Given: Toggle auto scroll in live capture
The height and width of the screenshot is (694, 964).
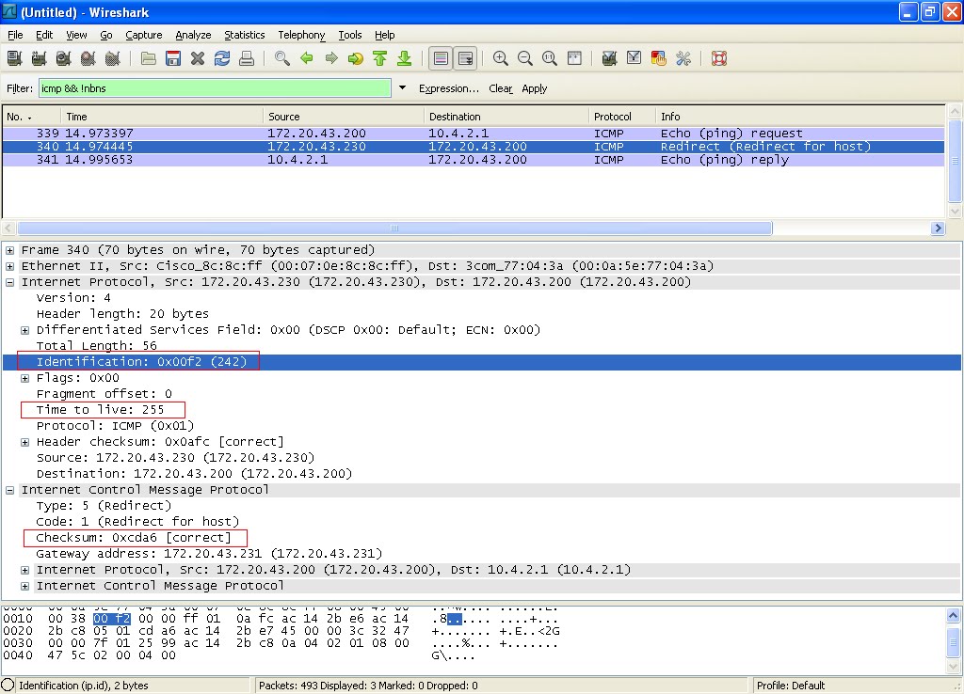Looking at the screenshot, I should pyautogui.click(x=465, y=58).
